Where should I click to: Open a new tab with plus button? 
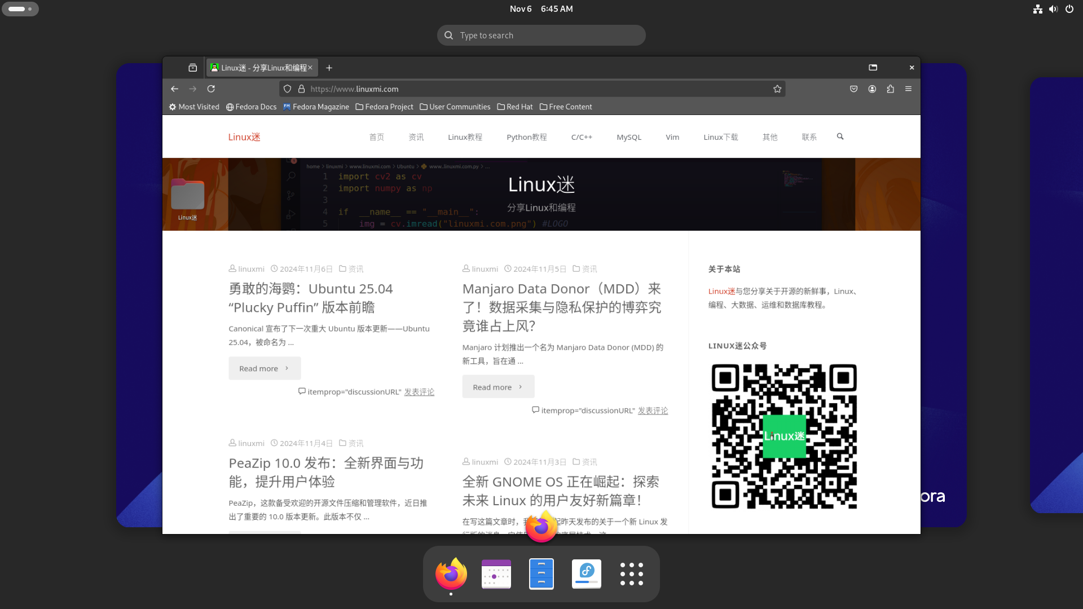pyautogui.click(x=329, y=68)
